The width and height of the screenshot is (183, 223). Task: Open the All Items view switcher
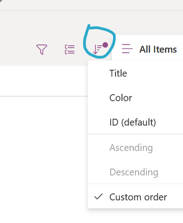(x=150, y=49)
